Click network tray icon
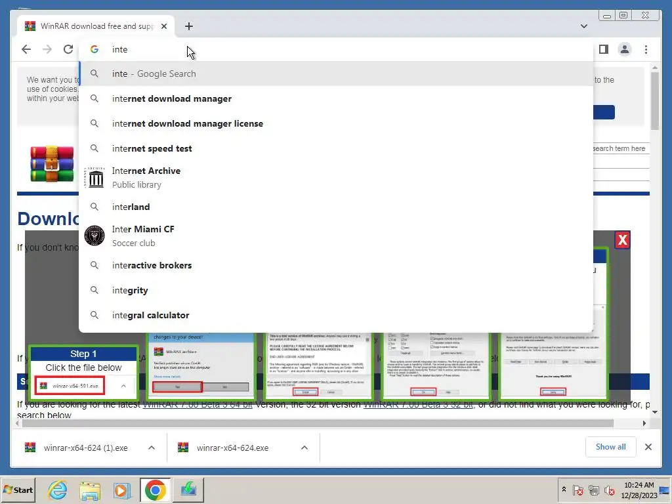This screenshot has width=672, height=504. click(593, 490)
